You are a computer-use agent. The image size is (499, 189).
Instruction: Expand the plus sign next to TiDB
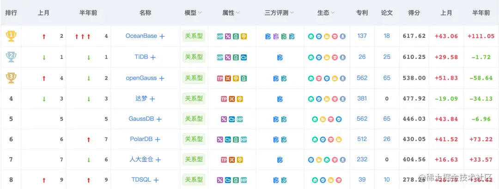click(153, 58)
